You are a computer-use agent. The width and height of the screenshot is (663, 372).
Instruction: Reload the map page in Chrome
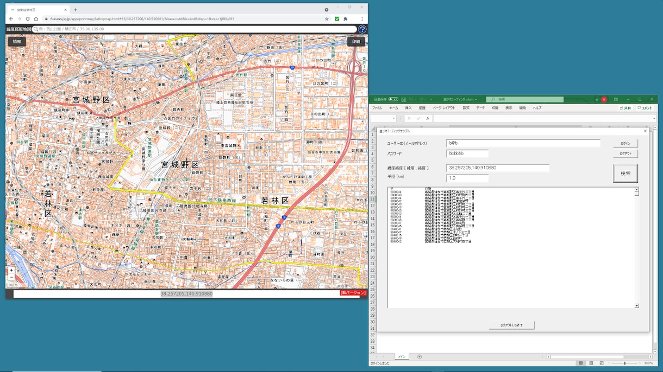[28, 19]
